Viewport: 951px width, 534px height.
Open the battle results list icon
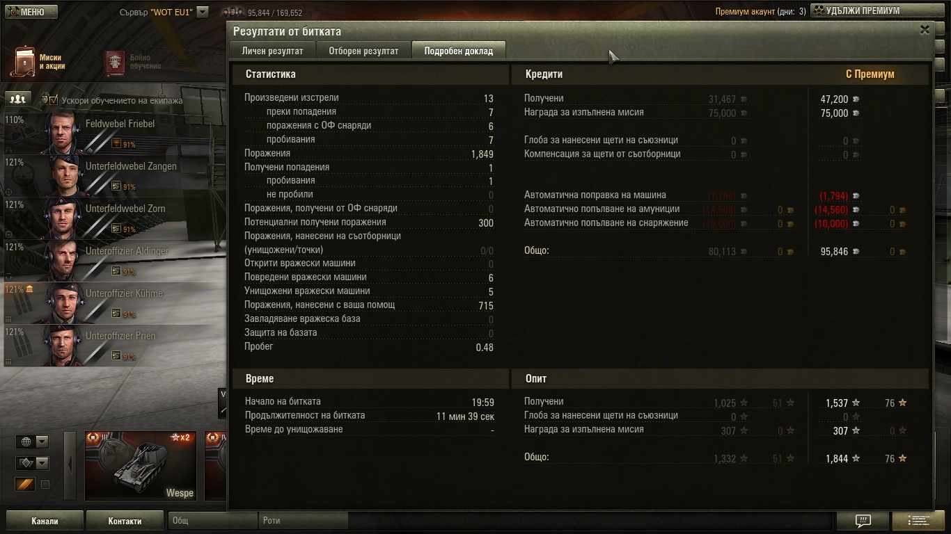pos(918,521)
